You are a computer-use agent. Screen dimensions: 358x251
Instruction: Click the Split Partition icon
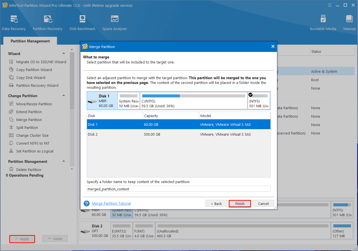point(11,127)
